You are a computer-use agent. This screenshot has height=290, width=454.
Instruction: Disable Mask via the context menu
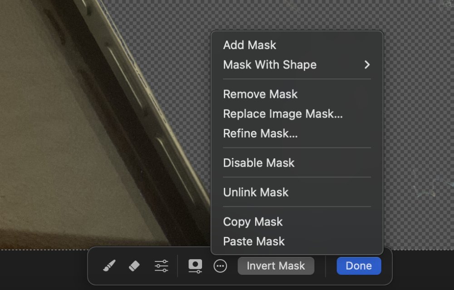pos(259,163)
